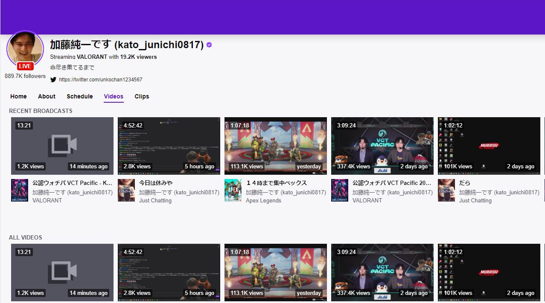Click Just Chatting box art beside だら
Image resolution: width=545 pixels, height=303 pixels.
(x=446, y=190)
